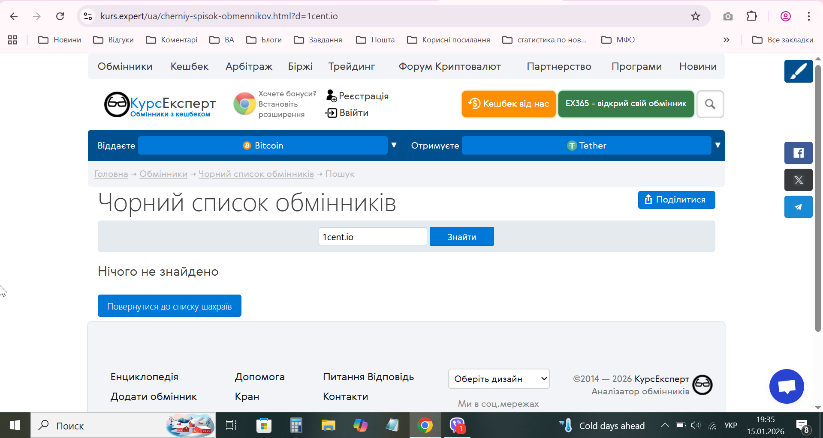Share the page on Telegram
The image size is (823, 438).
[x=799, y=207]
